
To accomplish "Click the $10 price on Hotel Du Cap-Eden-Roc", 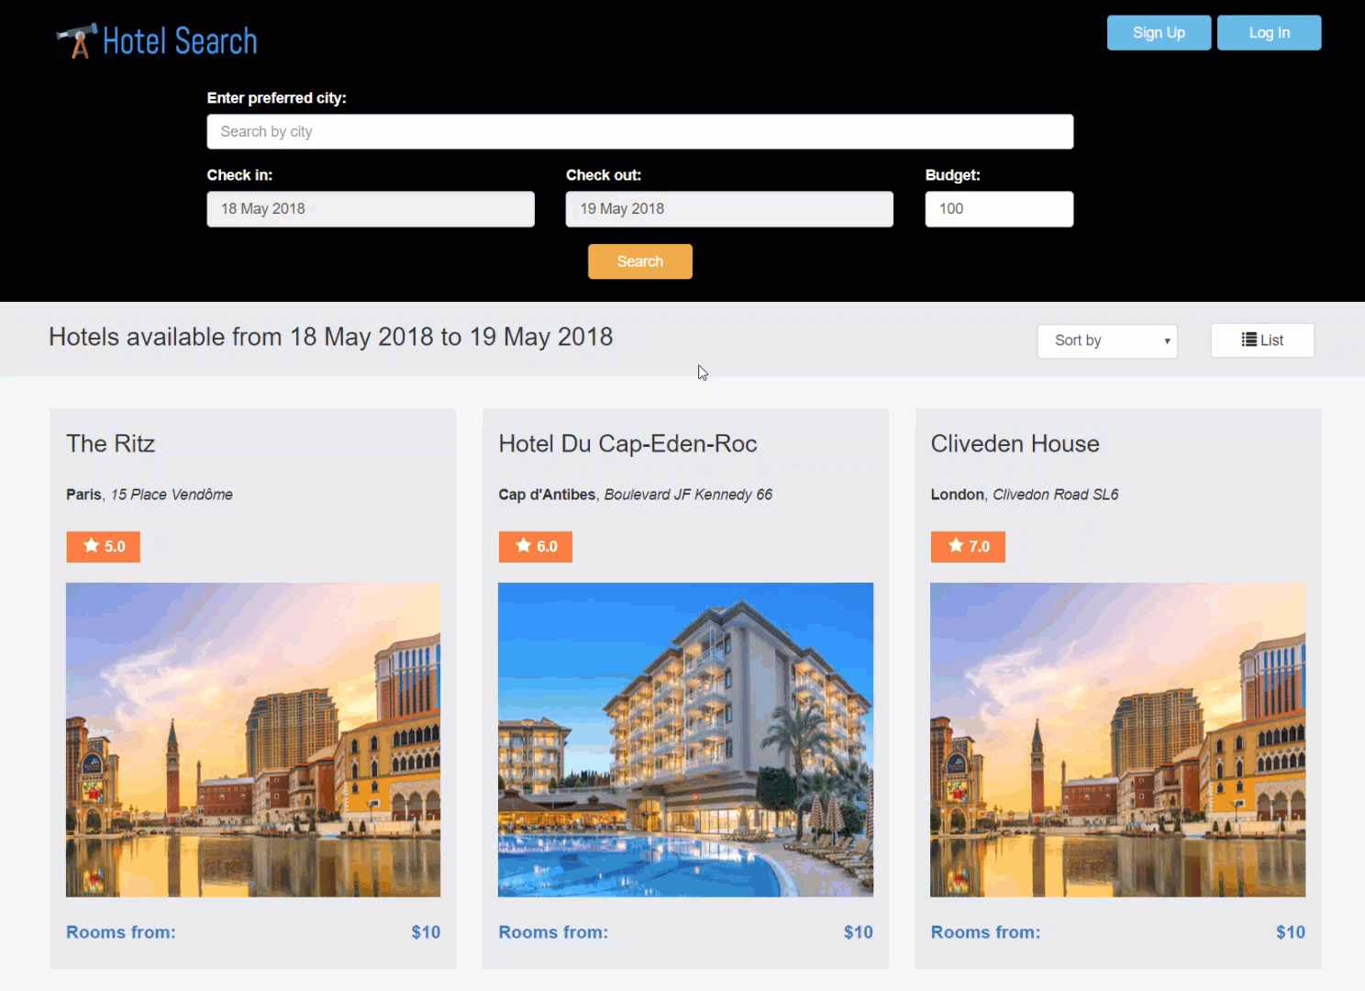I will pyautogui.click(x=859, y=932).
